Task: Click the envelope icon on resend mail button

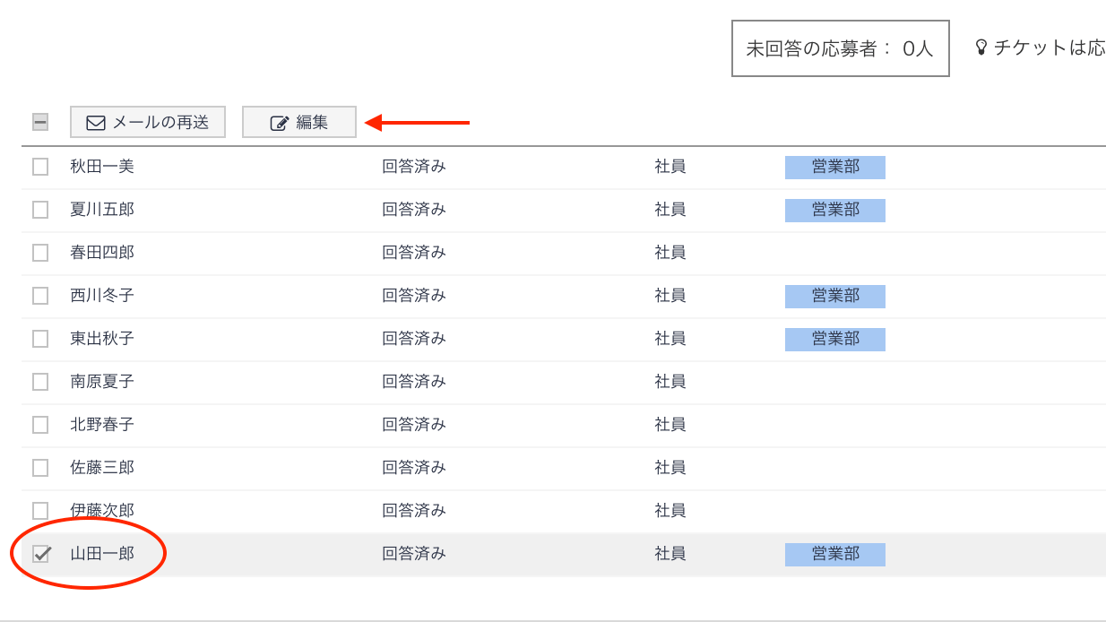Action: [x=96, y=123]
